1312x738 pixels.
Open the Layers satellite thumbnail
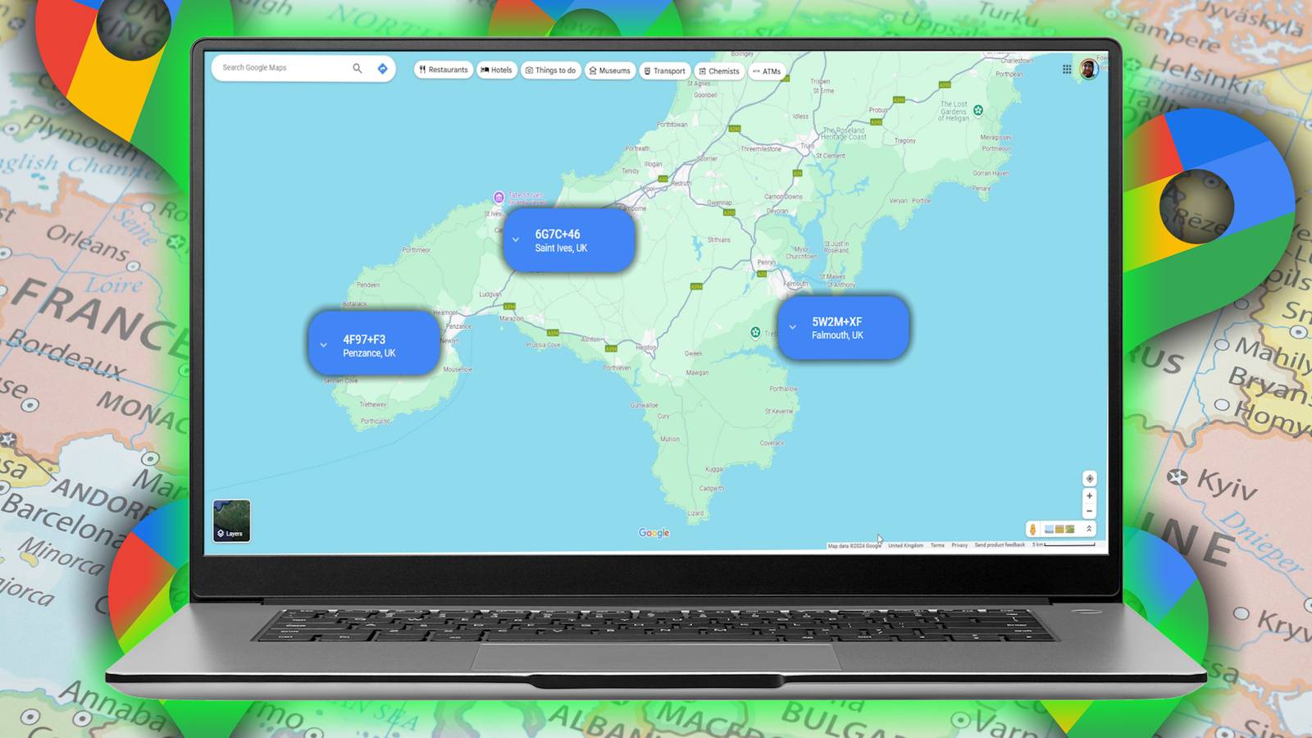pyautogui.click(x=232, y=521)
